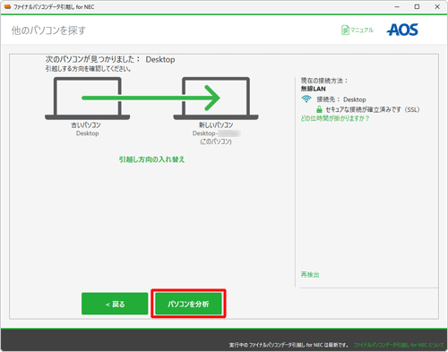
Task: Open the マニュアル manual link
Action: pyautogui.click(x=362, y=30)
